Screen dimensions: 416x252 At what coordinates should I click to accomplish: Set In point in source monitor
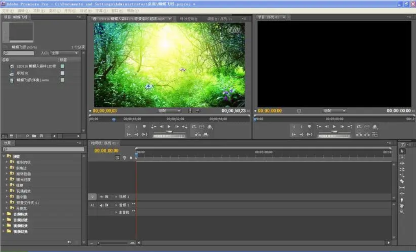coord(129,127)
